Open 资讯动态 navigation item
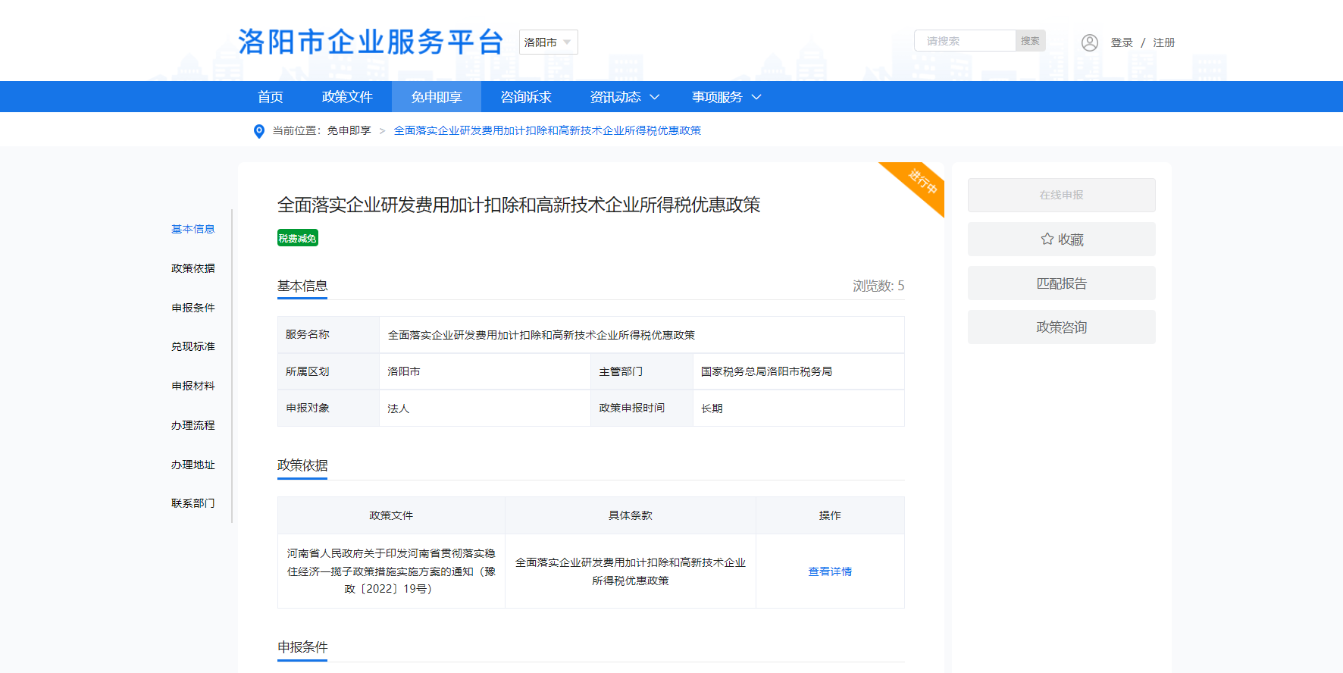 pos(615,97)
